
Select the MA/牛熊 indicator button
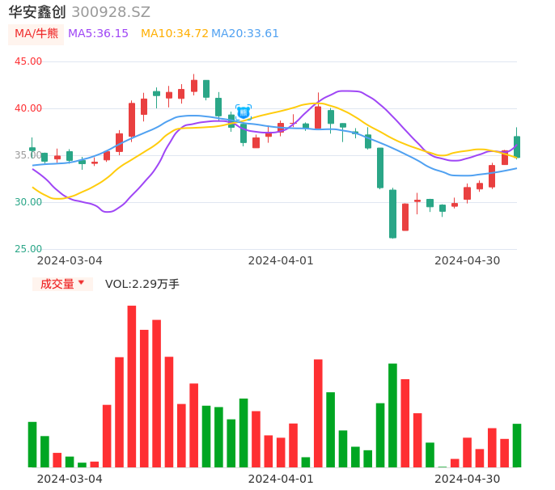coord(36,34)
